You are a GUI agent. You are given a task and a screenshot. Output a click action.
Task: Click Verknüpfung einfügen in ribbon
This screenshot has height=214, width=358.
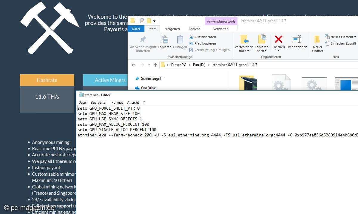pos(209,50)
